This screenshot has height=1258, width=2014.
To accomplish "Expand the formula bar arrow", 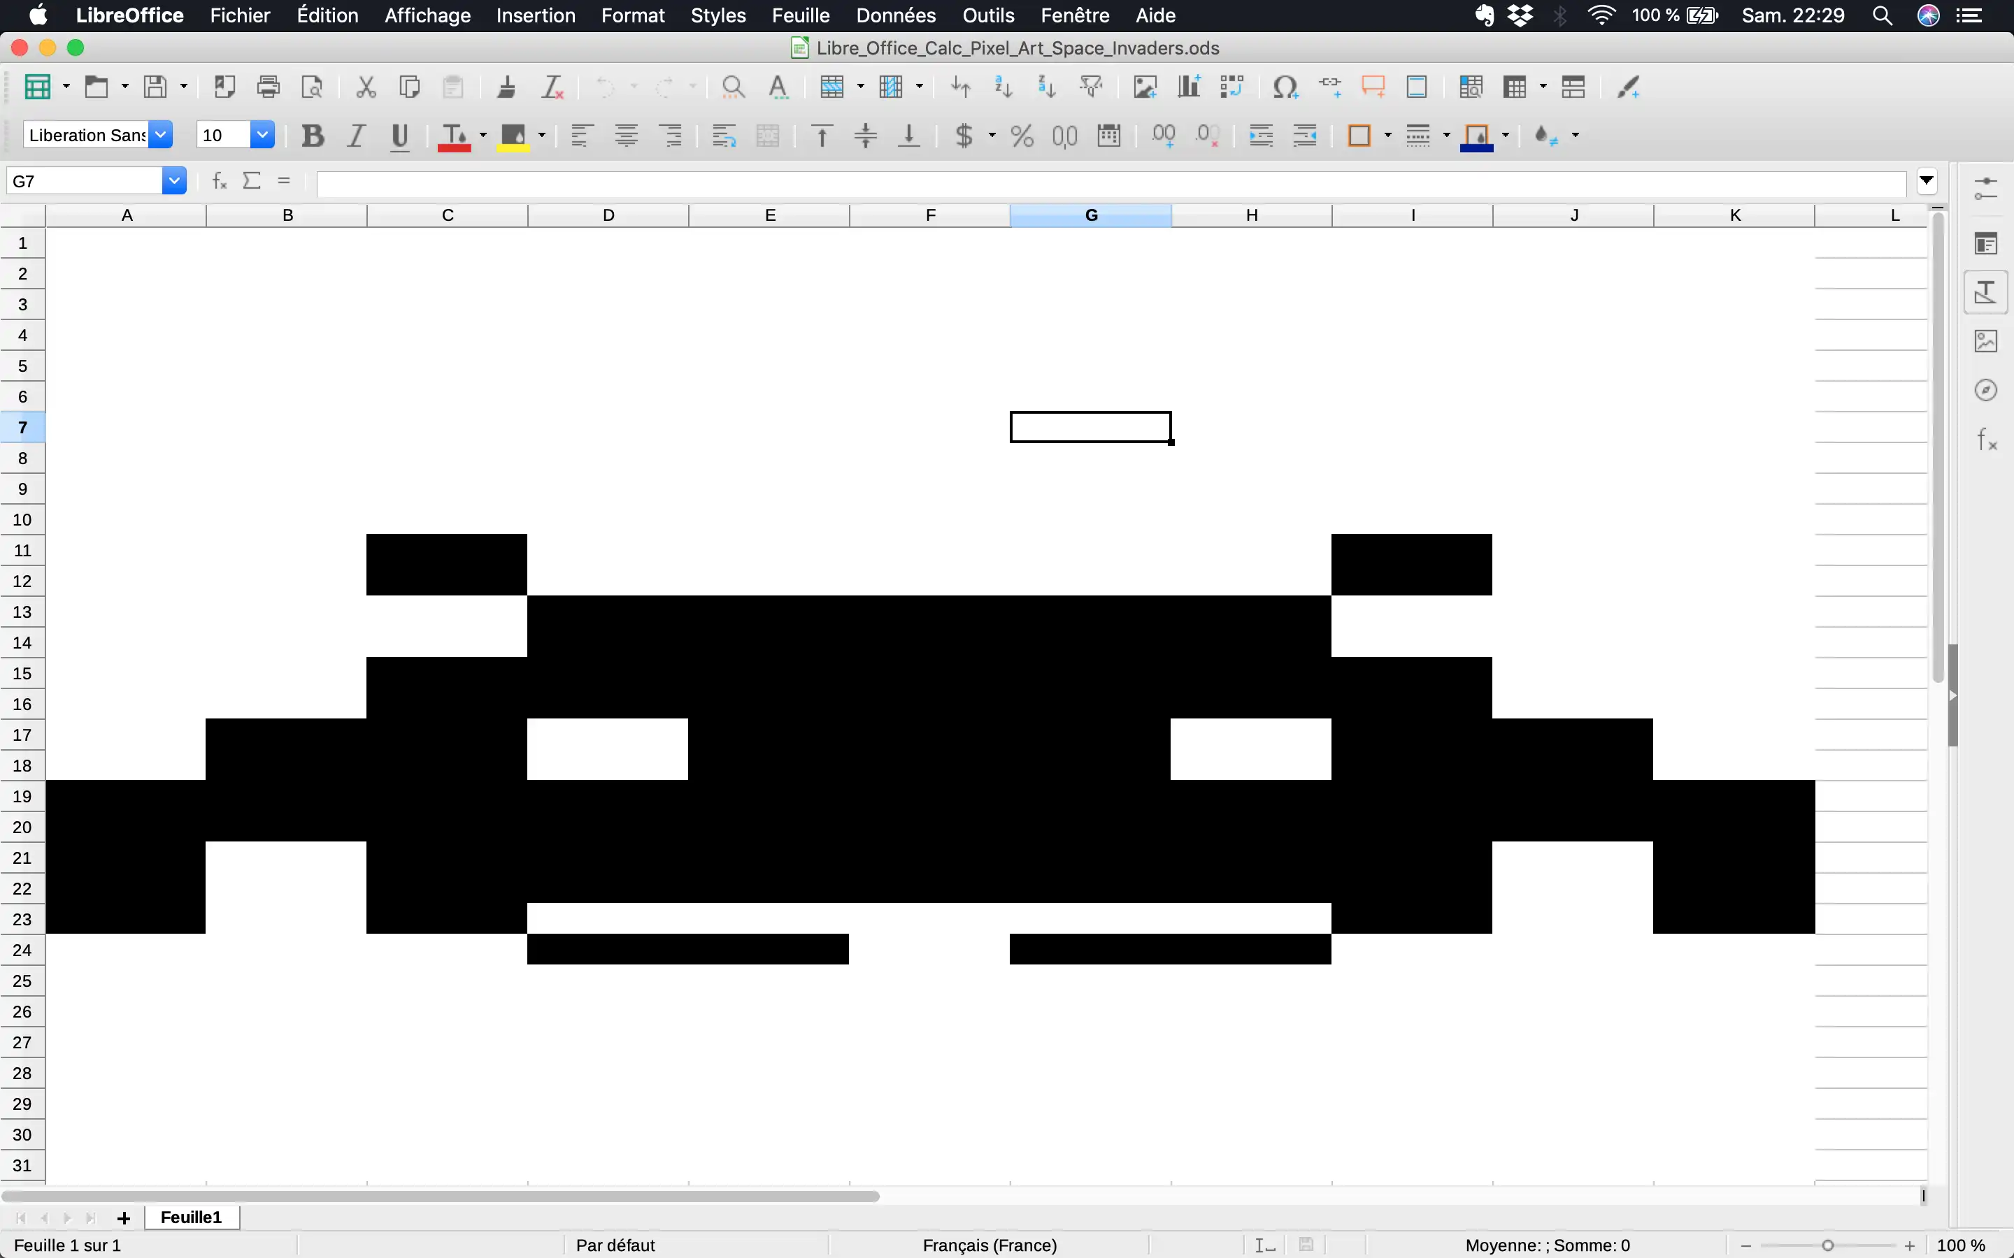I will click(1927, 180).
